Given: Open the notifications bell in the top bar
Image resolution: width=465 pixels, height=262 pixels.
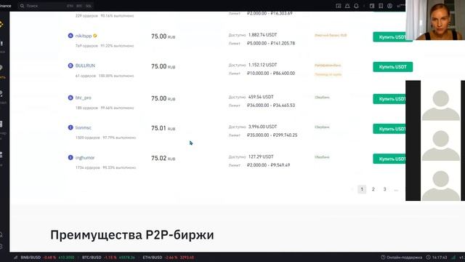Looking at the screenshot, I should click(356, 6).
